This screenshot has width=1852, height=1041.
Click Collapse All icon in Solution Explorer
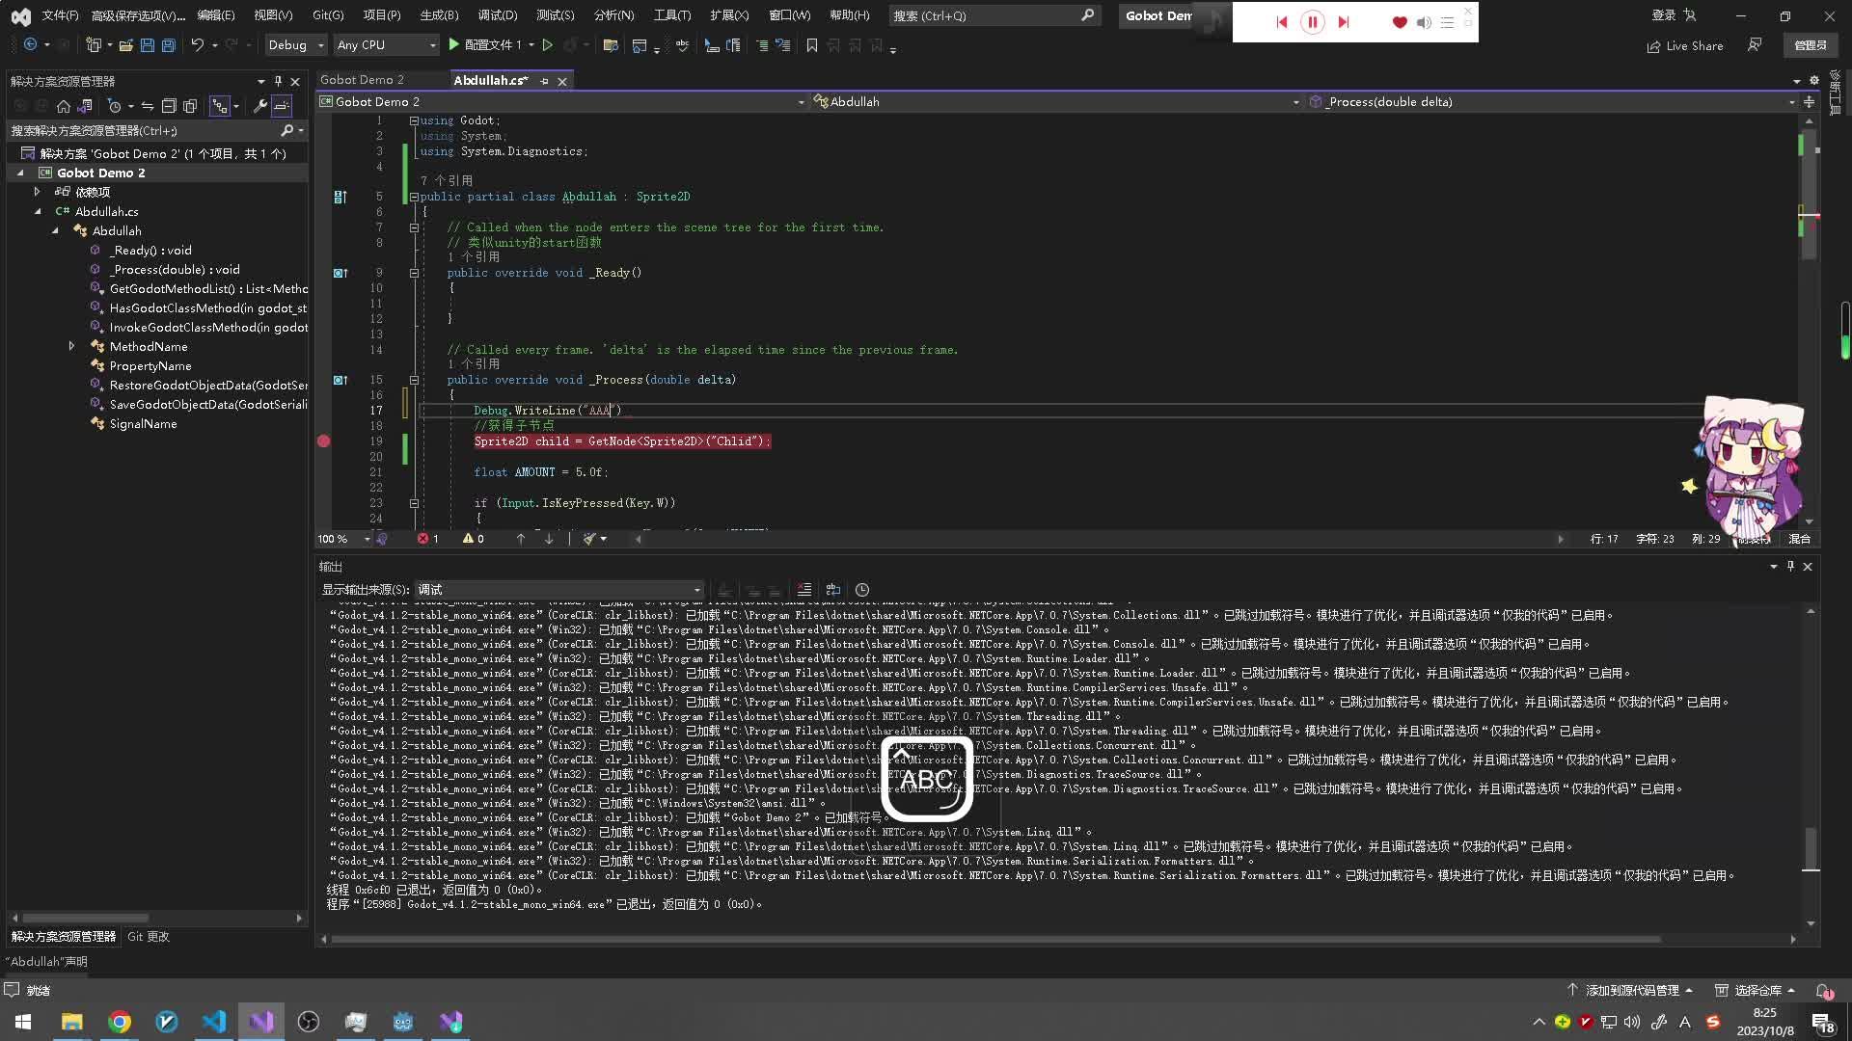tap(169, 106)
